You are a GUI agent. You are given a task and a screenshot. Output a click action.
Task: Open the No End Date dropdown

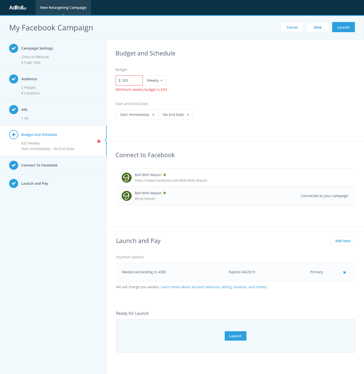pos(176,115)
